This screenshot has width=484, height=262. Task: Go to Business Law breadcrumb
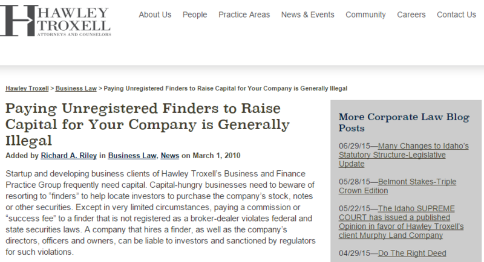pyautogui.click(x=76, y=88)
